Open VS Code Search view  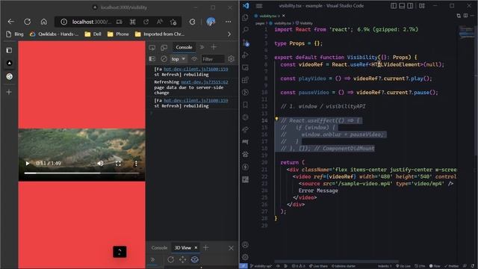[246, 30]
